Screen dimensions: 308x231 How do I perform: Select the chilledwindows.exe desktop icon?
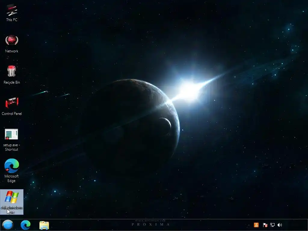[12, 202]
